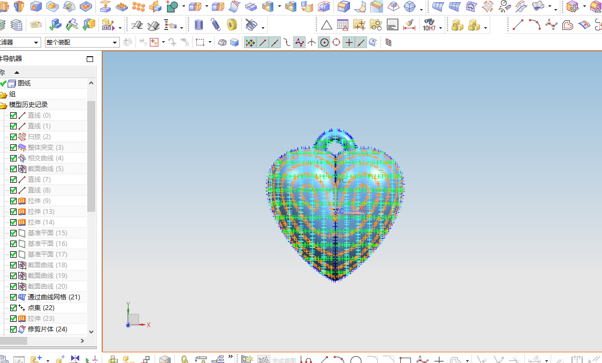This screenshot has height=363, width=602.
Task: Open the Through Curve Mesh tool
Action: 454,6
